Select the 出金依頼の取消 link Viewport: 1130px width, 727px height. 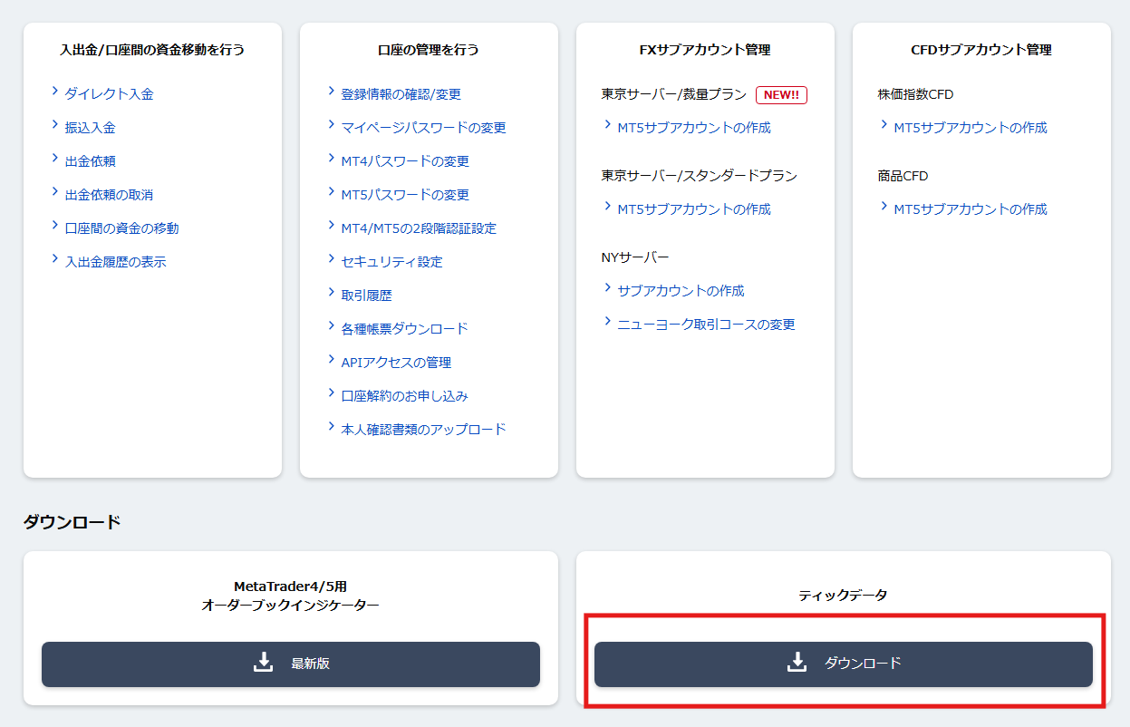[109, 194]
